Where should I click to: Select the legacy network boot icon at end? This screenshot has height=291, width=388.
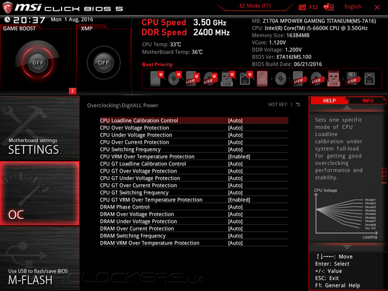pyautogui.click(x=370, y=79)
